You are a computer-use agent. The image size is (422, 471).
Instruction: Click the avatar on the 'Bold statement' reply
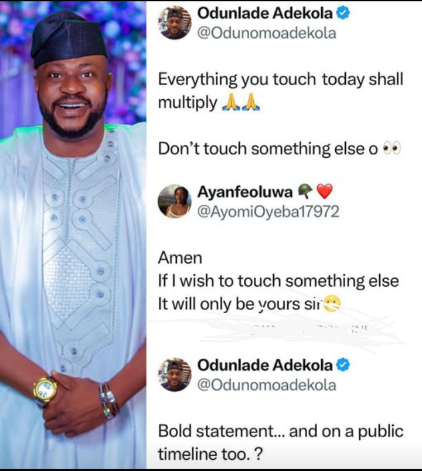tap(175, 374)
